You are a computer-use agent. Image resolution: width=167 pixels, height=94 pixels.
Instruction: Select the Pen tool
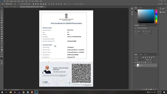tap(2, 41)
